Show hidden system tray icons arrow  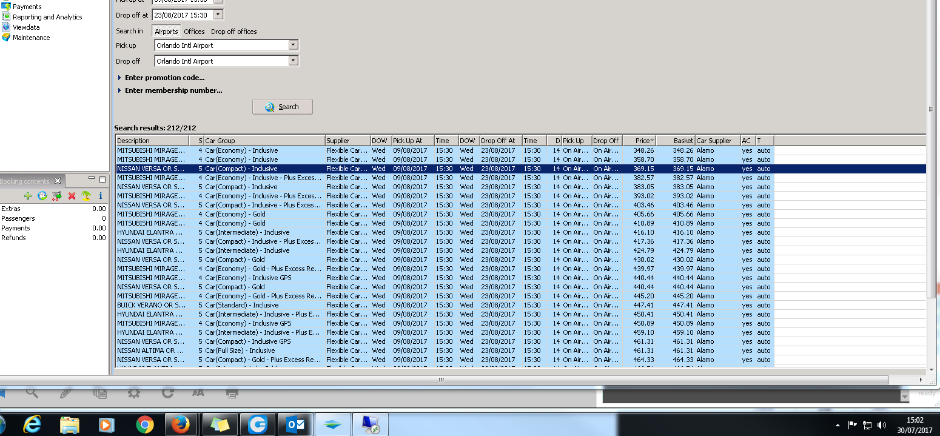pyautogui.click(x=838, y=425)
